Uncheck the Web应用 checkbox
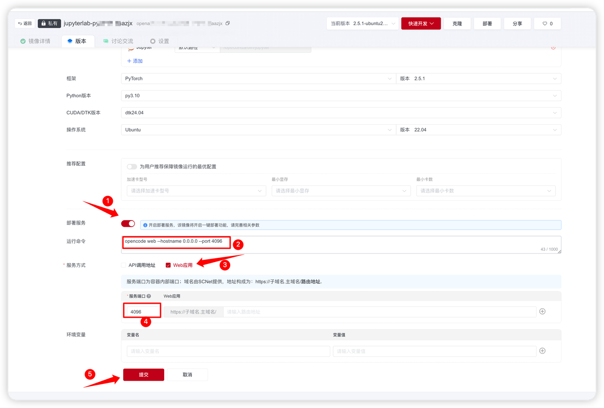The width and height of the screenshot is (604, 408). coord(168,265)
